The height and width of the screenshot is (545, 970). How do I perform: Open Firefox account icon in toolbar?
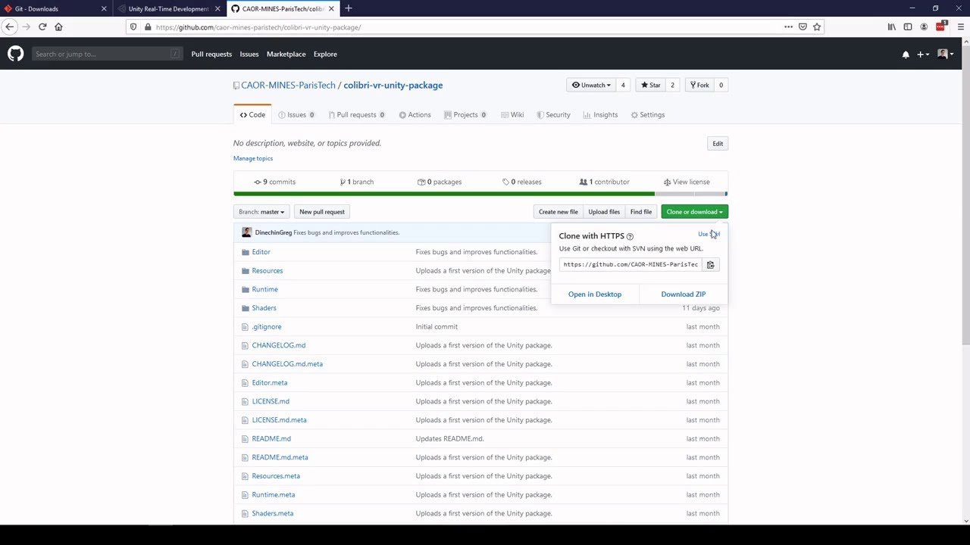(x=924, y=27)
